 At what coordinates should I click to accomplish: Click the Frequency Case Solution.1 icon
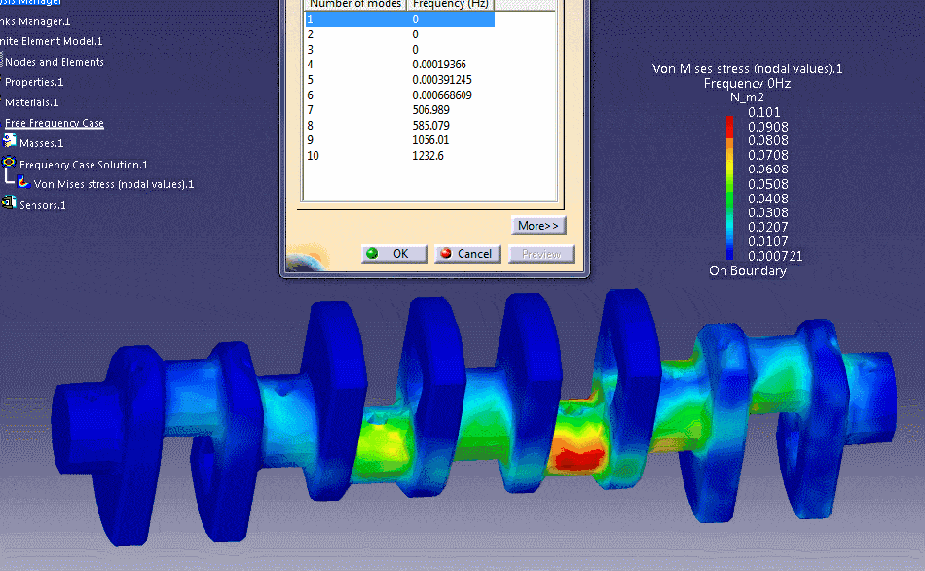pyautogui.click(x=10, y=163)
